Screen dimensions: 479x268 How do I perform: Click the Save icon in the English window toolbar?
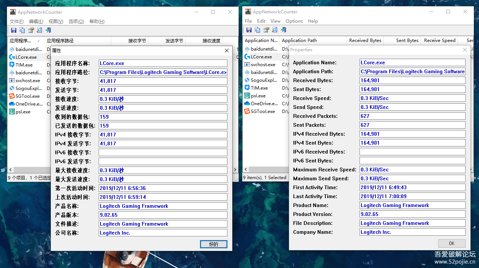coord(249,30)
